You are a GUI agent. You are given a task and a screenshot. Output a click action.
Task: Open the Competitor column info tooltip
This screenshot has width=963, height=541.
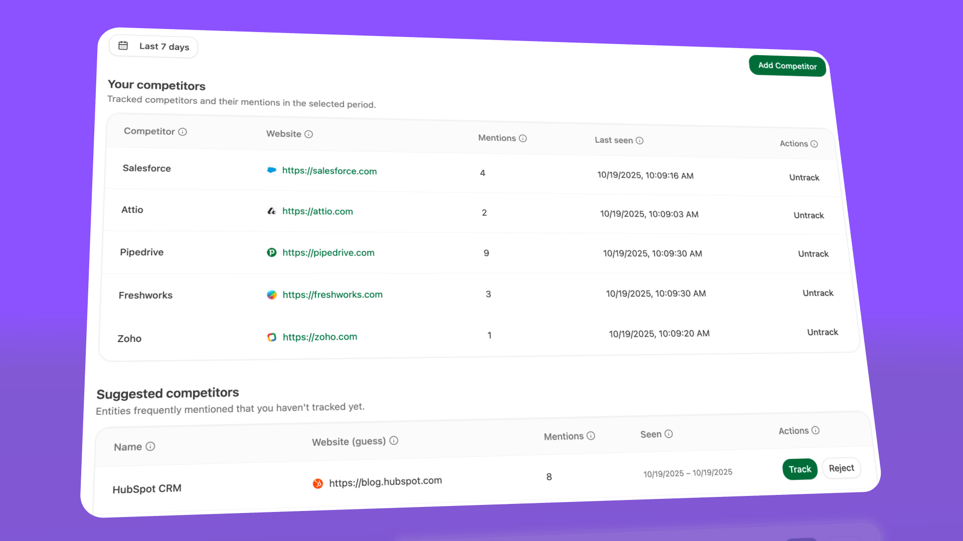point(183,131)
